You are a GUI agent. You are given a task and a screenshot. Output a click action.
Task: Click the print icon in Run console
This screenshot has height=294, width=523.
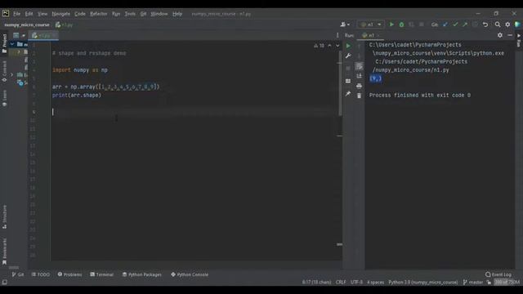pos(359,86)
